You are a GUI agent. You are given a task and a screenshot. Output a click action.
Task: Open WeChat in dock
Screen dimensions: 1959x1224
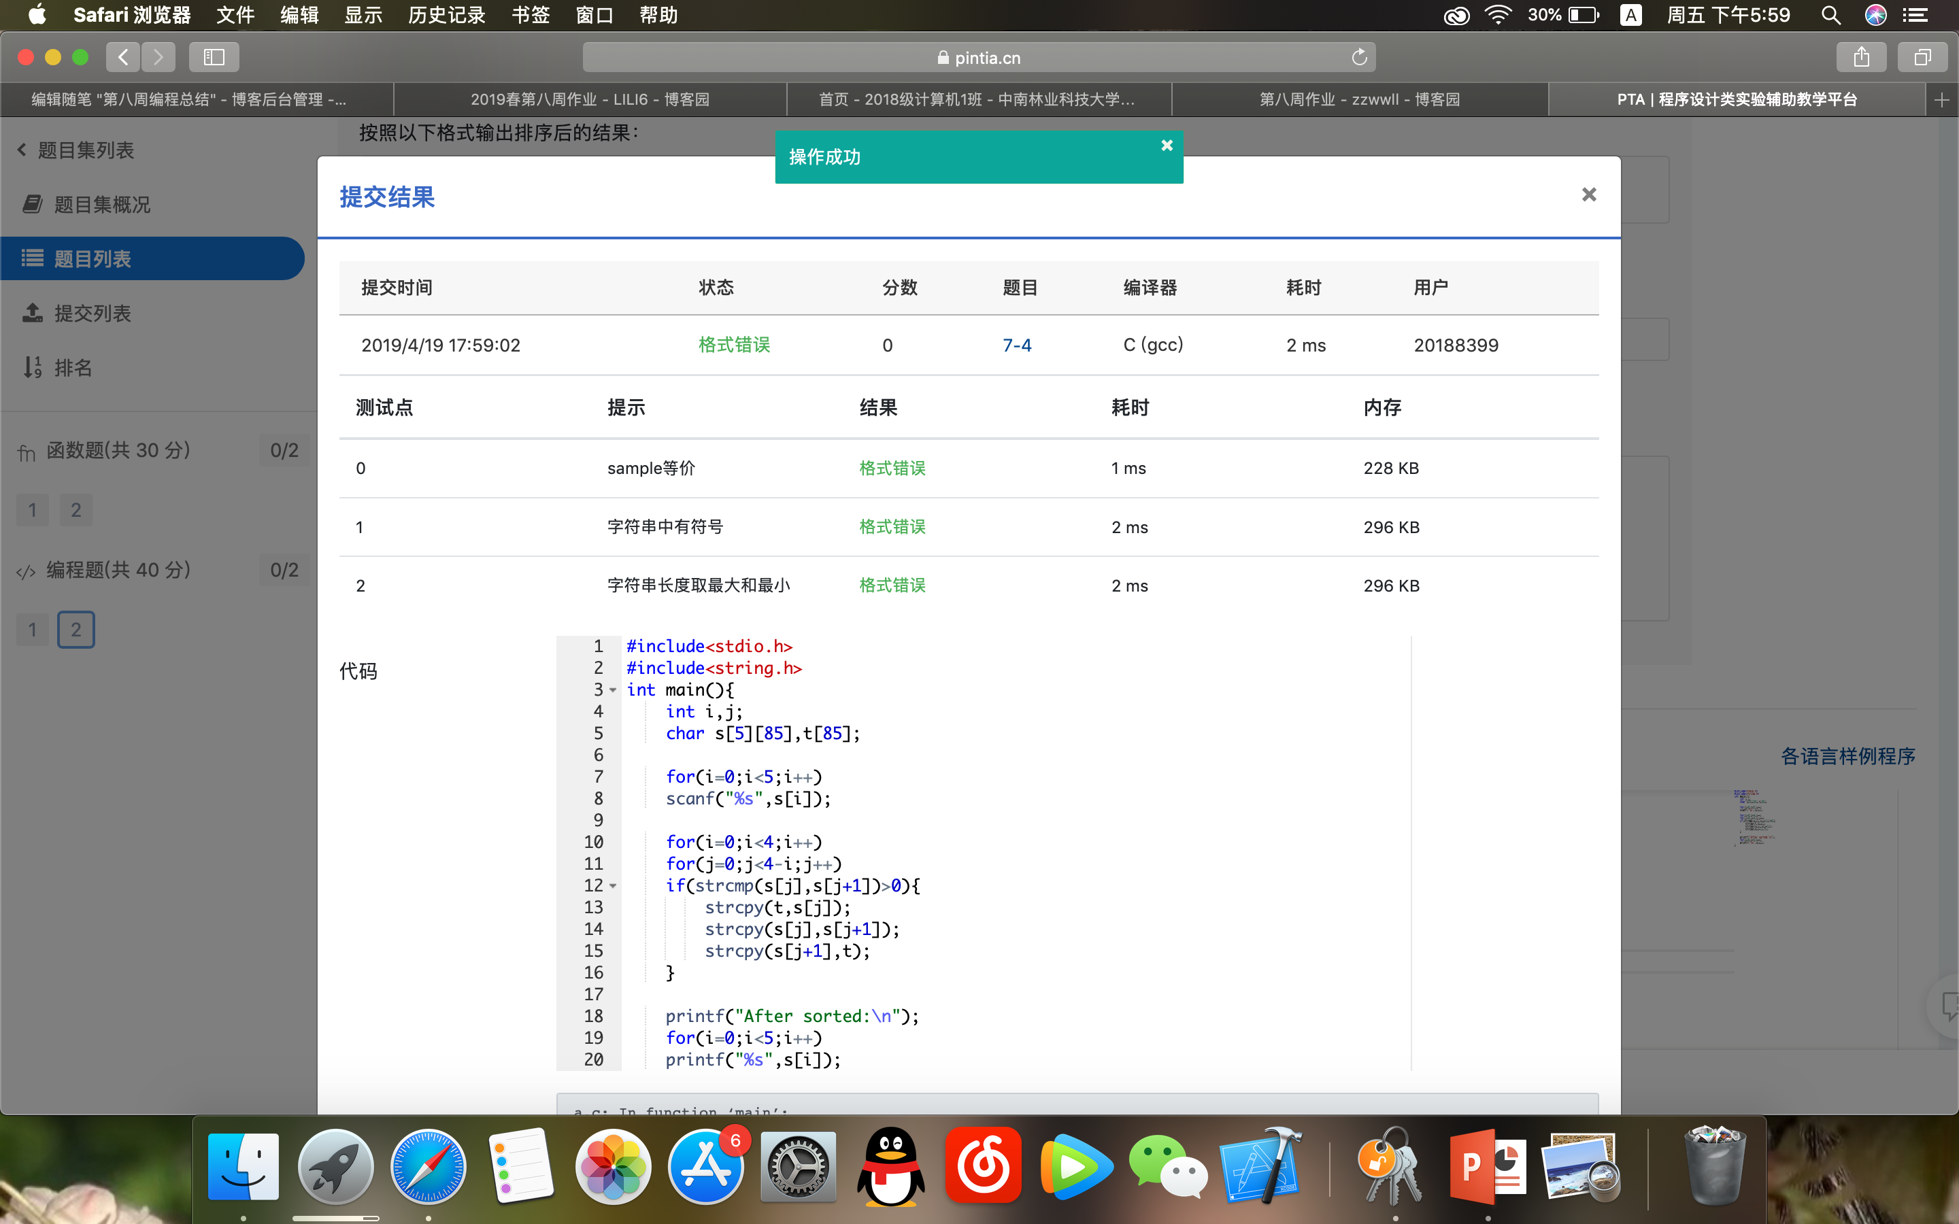pos(1168,1166)
